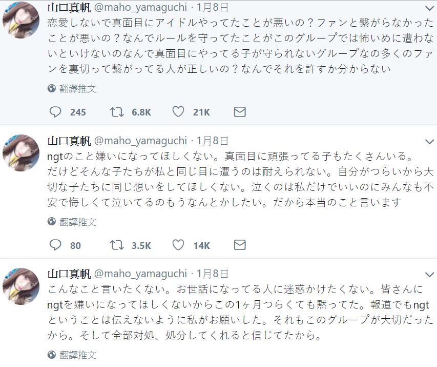Translate the second tweet starting with ngtのこと
Image resolution: width=437 pixels, height=367 pixels.
tap(77, 222)
